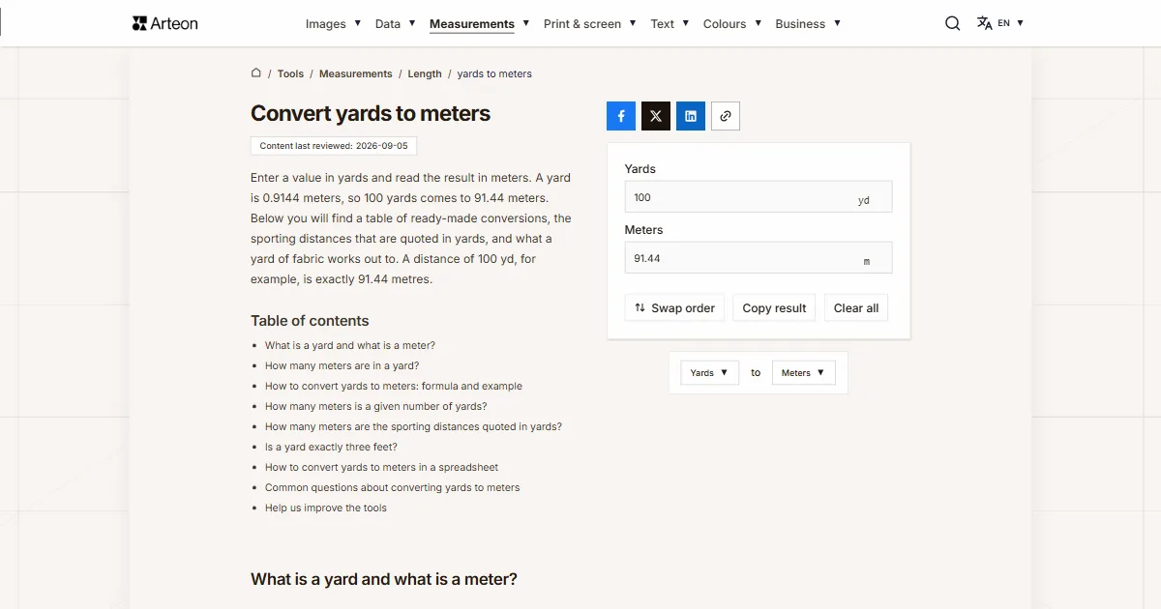Image resolution: width=1161 pixels, height=609 pixels.
Task: Click the Swap order button
Action: 675,308
